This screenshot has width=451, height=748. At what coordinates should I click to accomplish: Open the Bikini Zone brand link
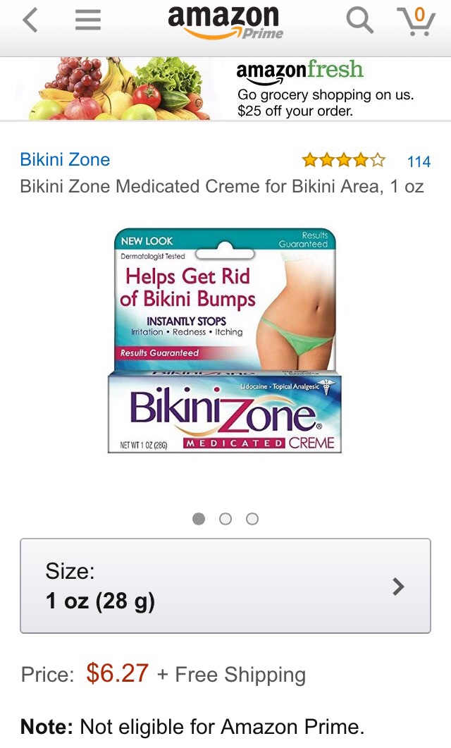click(x=65, y=159)
